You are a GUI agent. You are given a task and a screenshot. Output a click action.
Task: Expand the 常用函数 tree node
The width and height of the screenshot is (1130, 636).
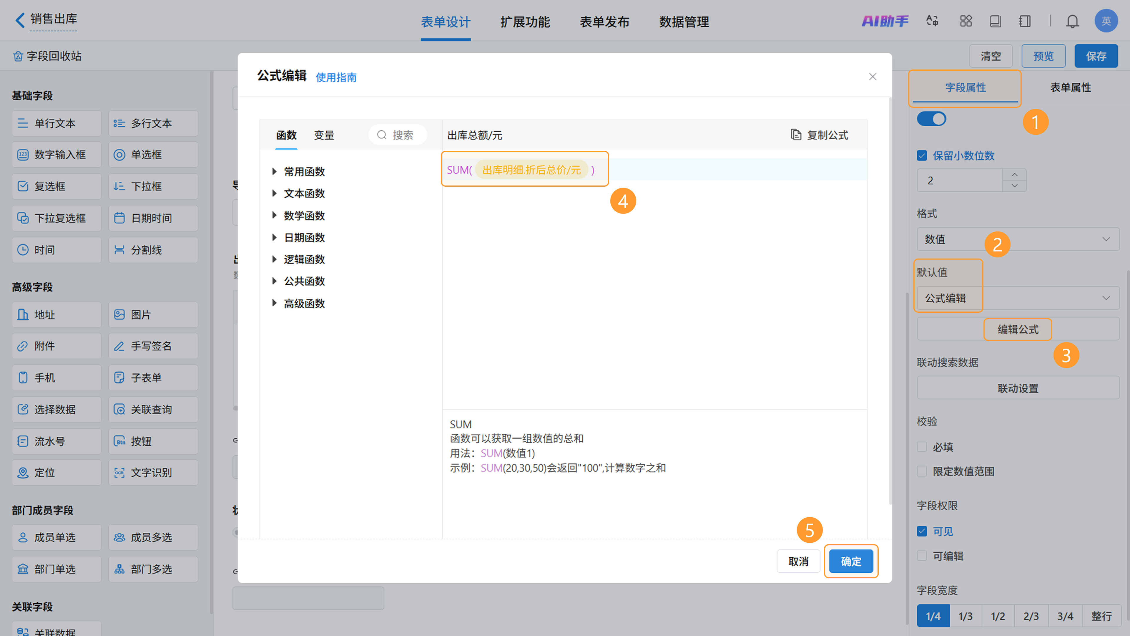(x=274, y=171)
